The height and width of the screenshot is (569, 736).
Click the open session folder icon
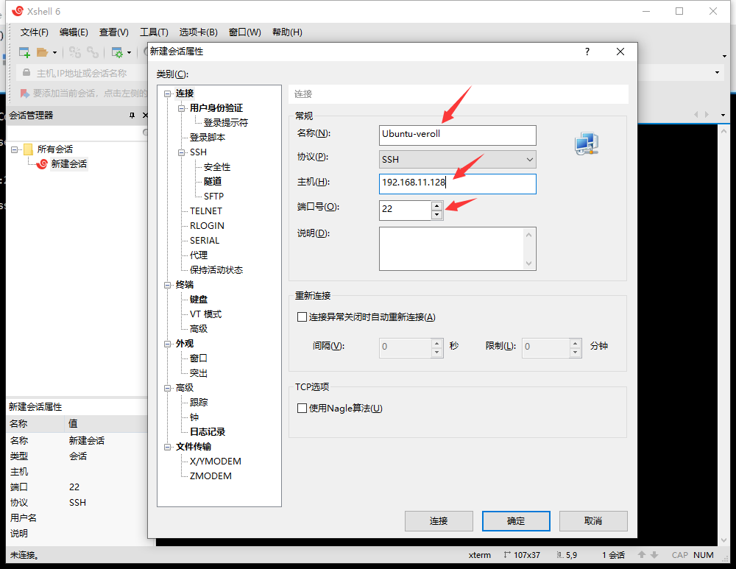pos(43,52)
